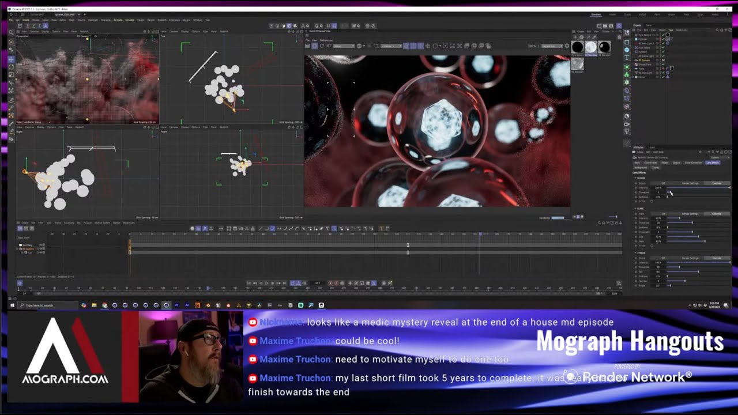
Task: Click the Camera icon in side palette
Action: pos(627,124)
